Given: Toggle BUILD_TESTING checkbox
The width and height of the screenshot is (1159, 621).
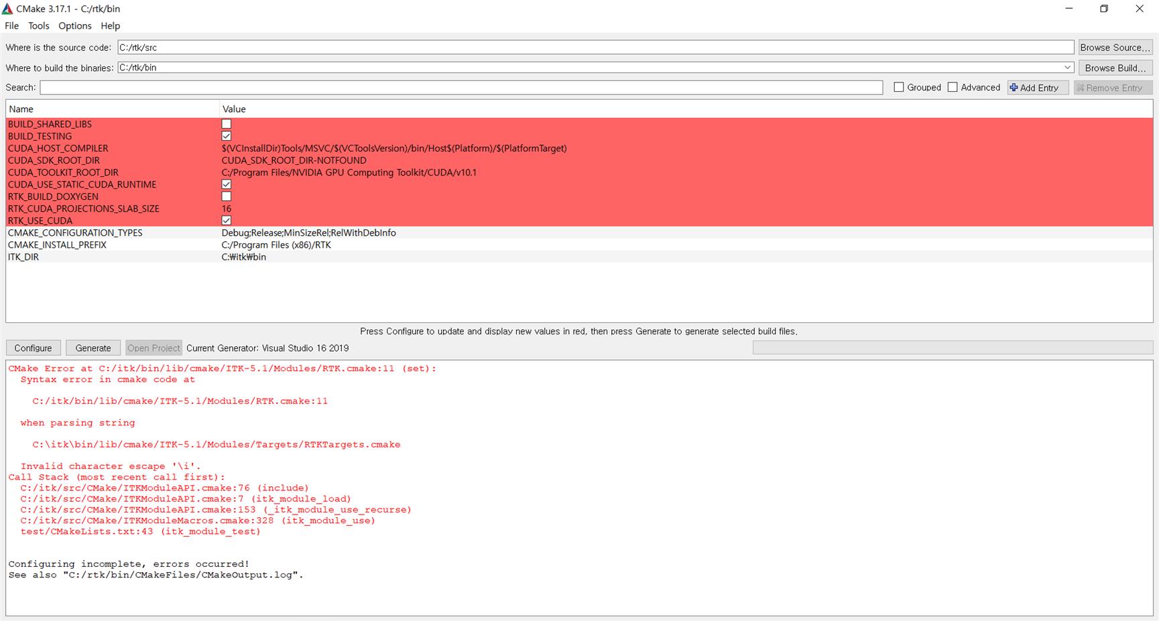Looking at the screenshot, I should (227, 136).
